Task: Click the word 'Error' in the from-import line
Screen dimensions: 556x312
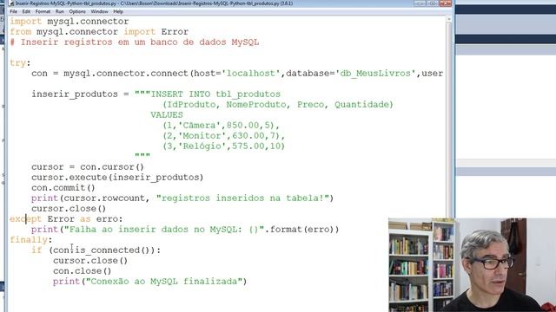Action: coord(175,32)
